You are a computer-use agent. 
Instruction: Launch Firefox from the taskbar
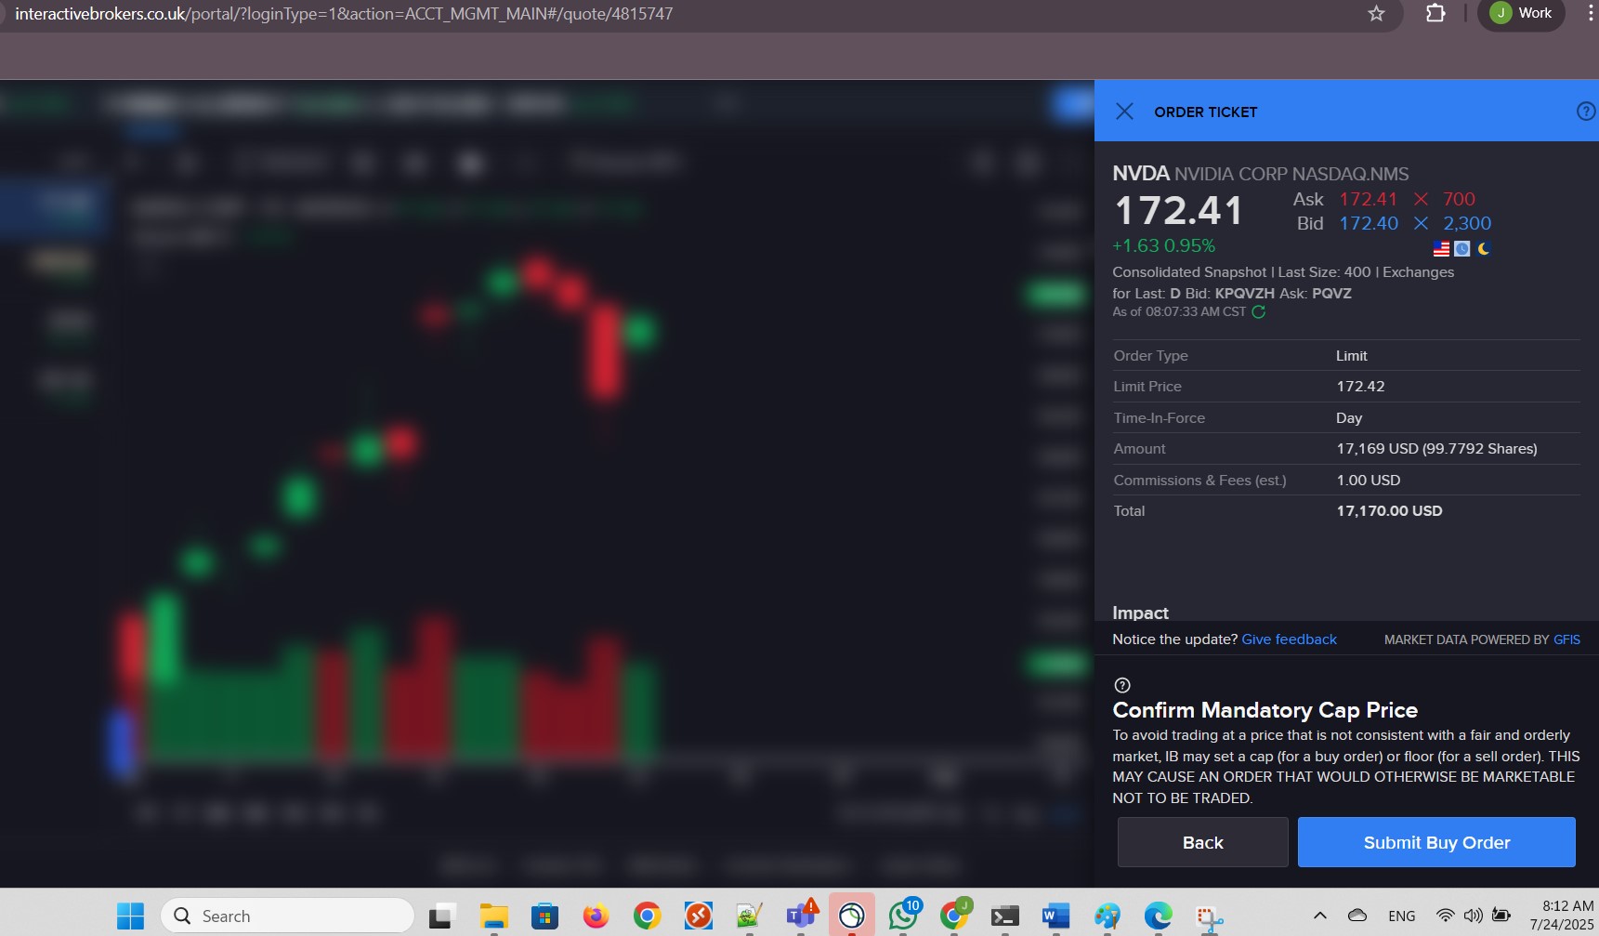pyautogui.click(x=596, y=916)
